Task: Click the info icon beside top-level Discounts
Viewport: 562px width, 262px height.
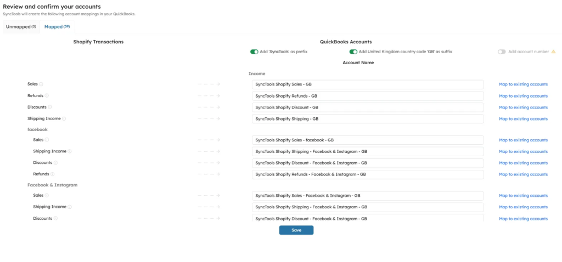Action: [50, 107]
